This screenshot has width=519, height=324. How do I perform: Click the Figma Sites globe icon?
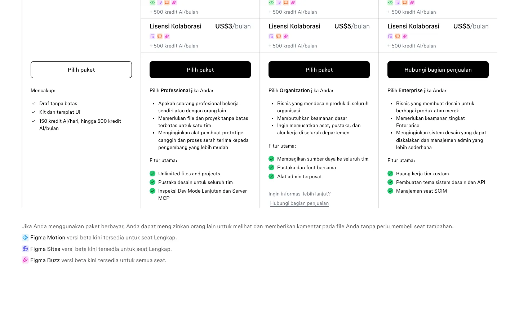pyautogui.click(x=25, y=249)
